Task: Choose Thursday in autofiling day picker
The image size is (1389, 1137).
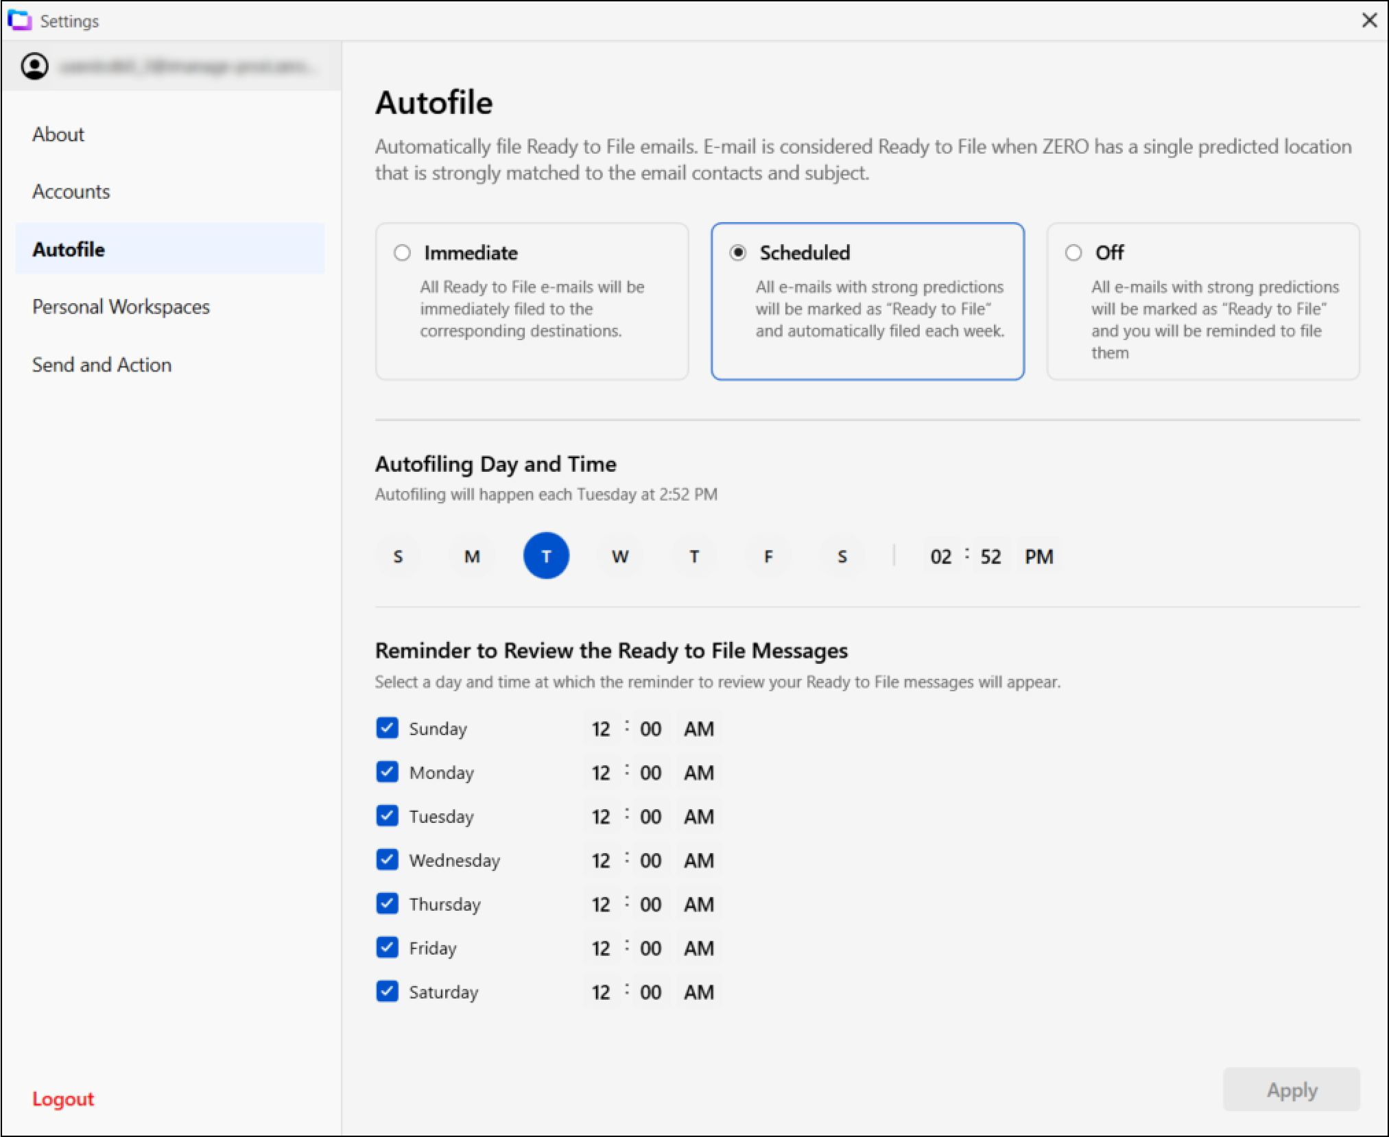Action: (694, 556)
